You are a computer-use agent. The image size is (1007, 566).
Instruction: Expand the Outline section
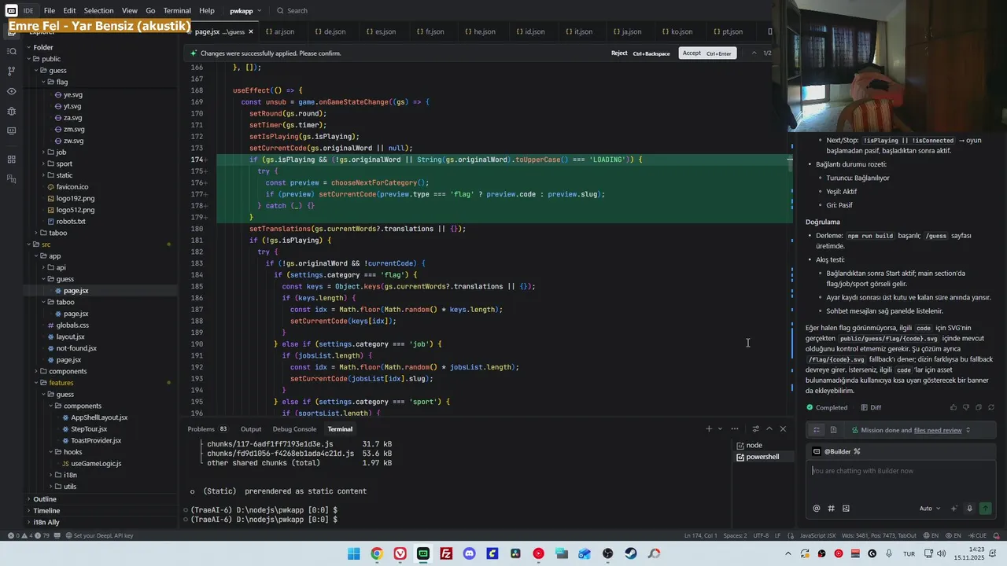coord(45,498)
